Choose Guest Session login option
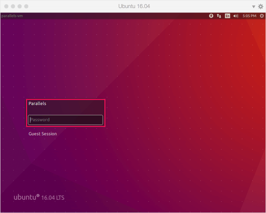The height and width of the screenshot is (213, 266). click(43, 134)
